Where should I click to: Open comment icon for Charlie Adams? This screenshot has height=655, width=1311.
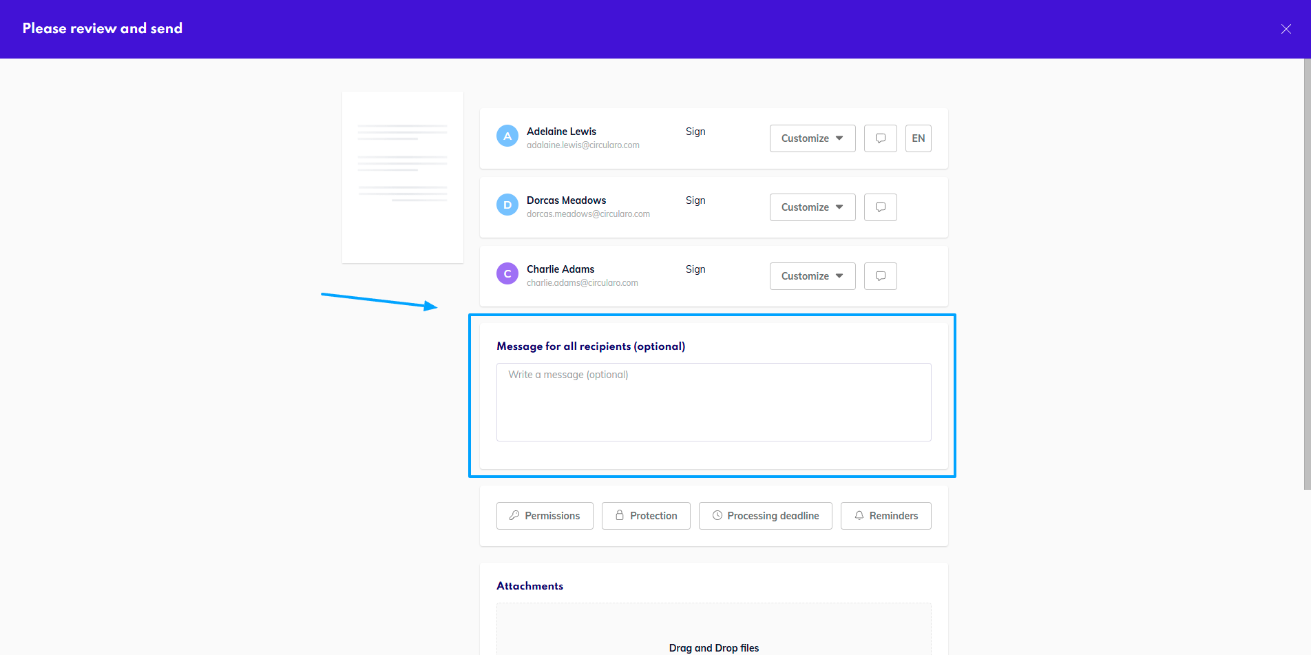(880, 276)
